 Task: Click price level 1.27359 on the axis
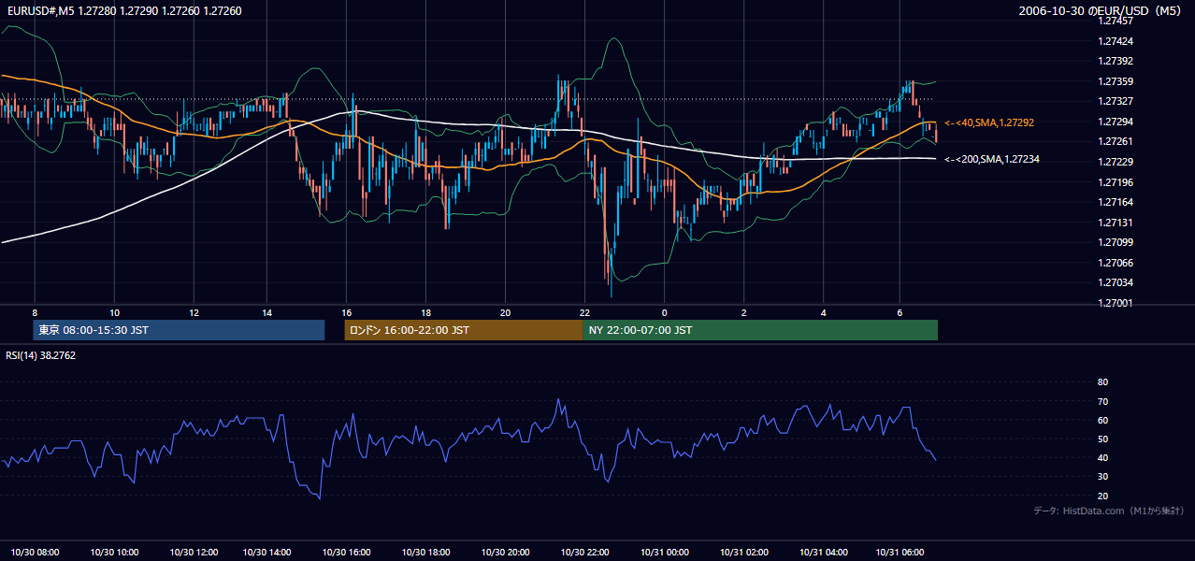point(1115,81)
